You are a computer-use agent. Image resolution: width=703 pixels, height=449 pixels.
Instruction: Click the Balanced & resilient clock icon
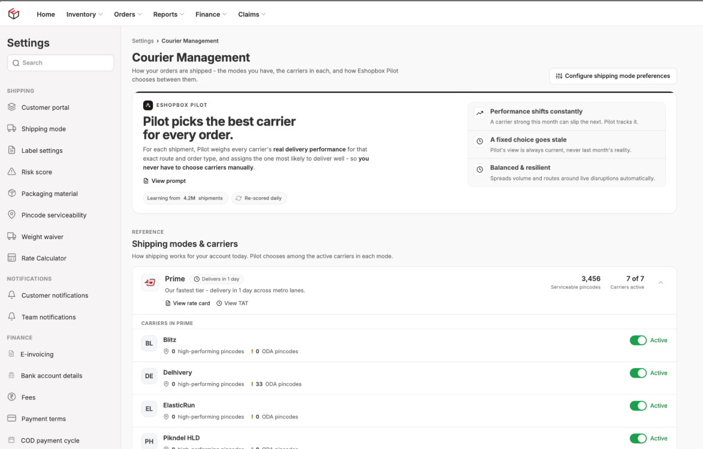(x=479, y=170)
